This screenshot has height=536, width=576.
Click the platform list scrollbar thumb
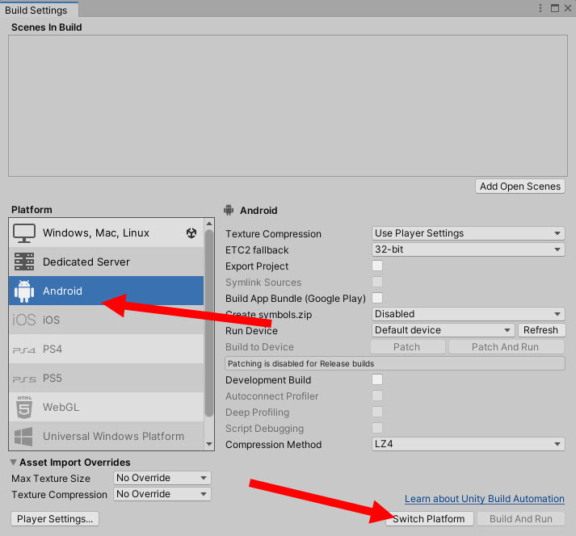pyautogui.click(x=209, y=323)
